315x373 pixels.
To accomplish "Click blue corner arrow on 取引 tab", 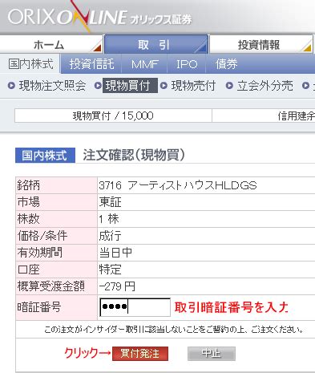I will point(202,47).
